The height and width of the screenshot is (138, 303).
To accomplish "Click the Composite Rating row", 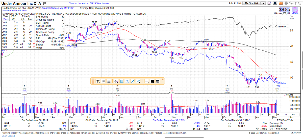I will 50,29.
